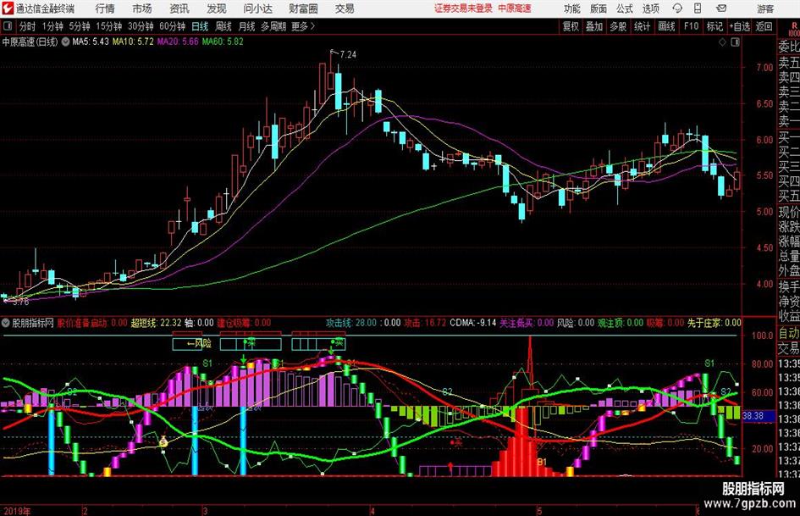This screenshot has width=800, height=516.
Task: Click the red R 1000 icon
Action: [794, 29]
